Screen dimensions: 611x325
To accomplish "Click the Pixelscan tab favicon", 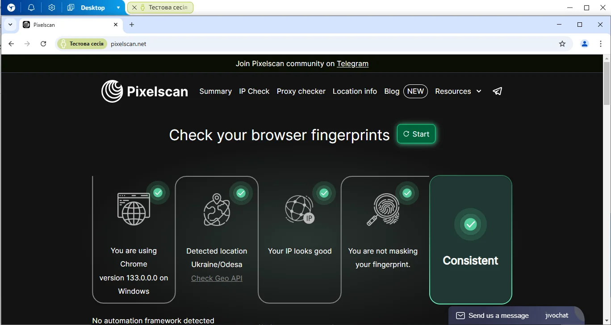I will [x=26, y=25].
